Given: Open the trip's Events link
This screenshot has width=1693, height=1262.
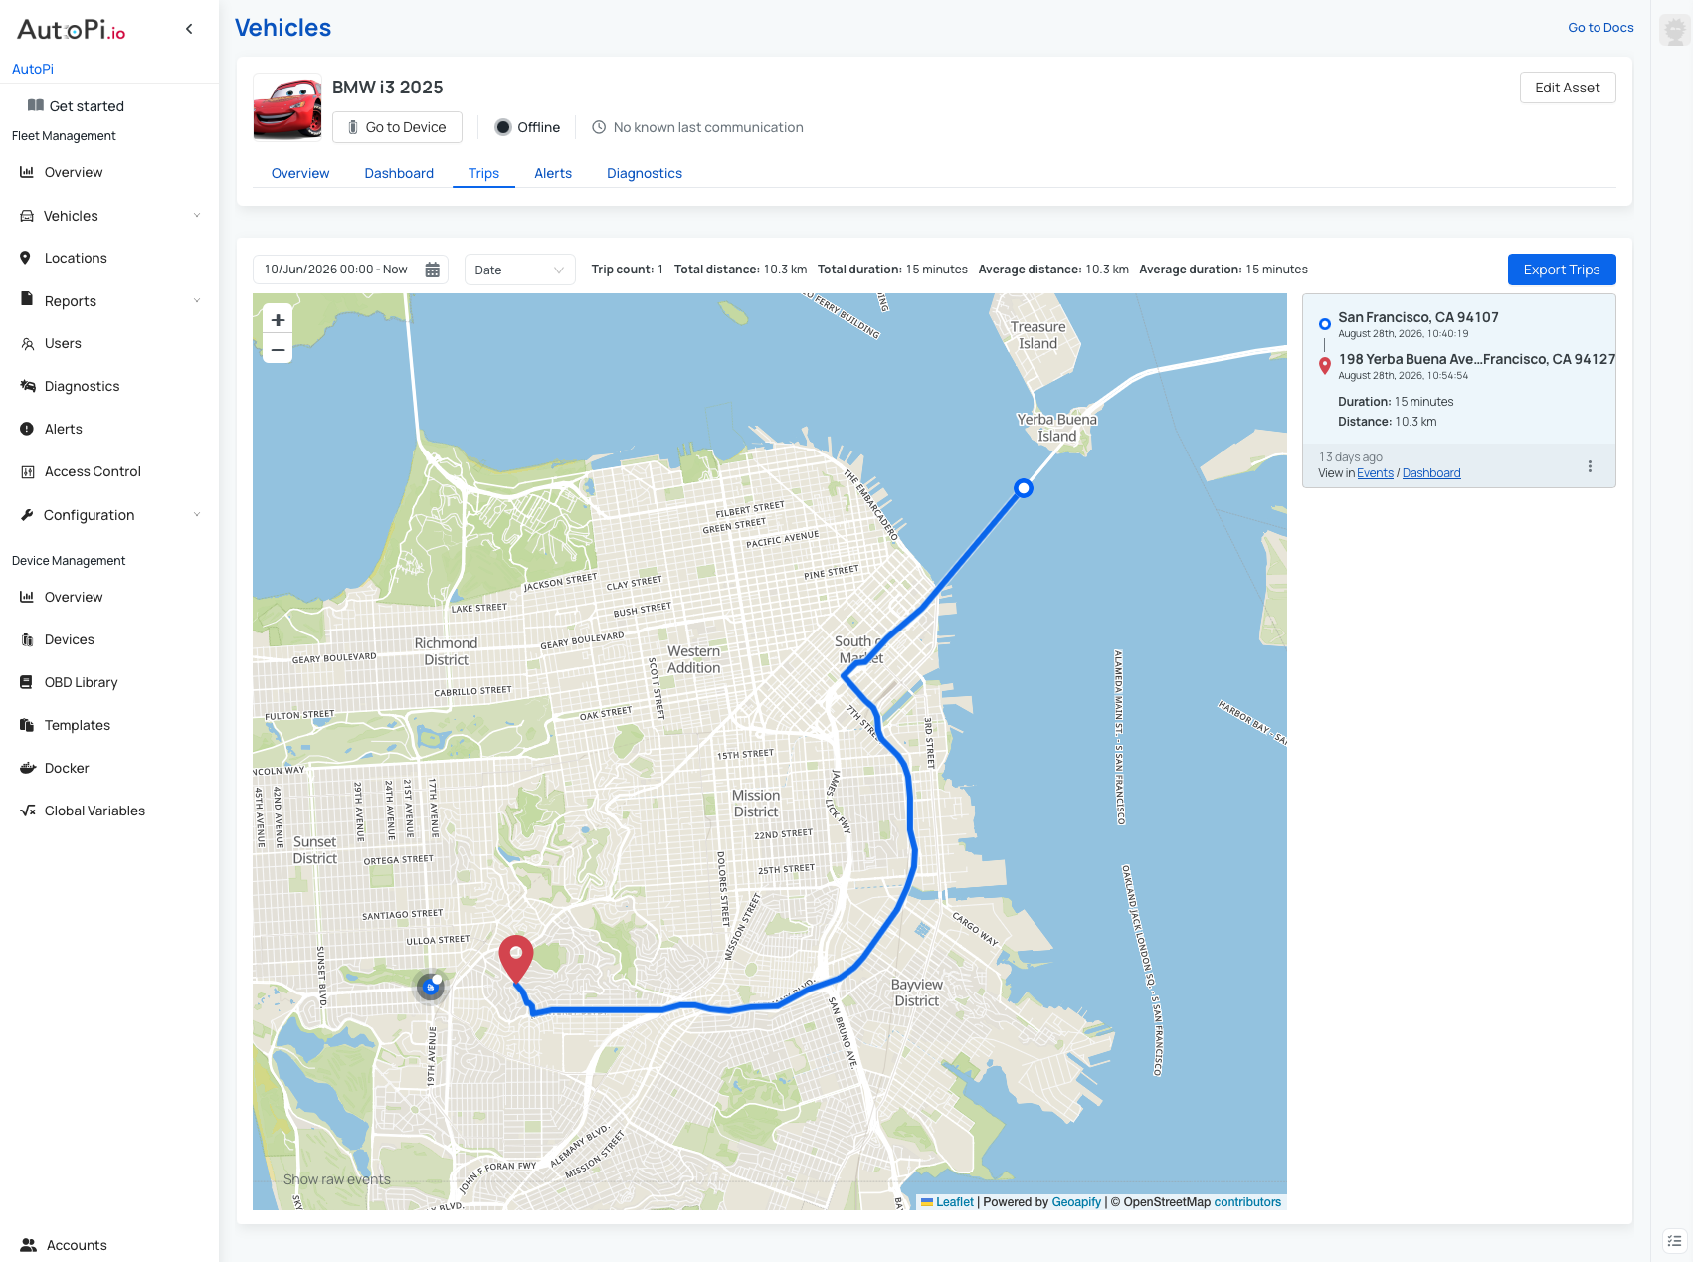Looking at the screenshot, I should click(1375, 473).
